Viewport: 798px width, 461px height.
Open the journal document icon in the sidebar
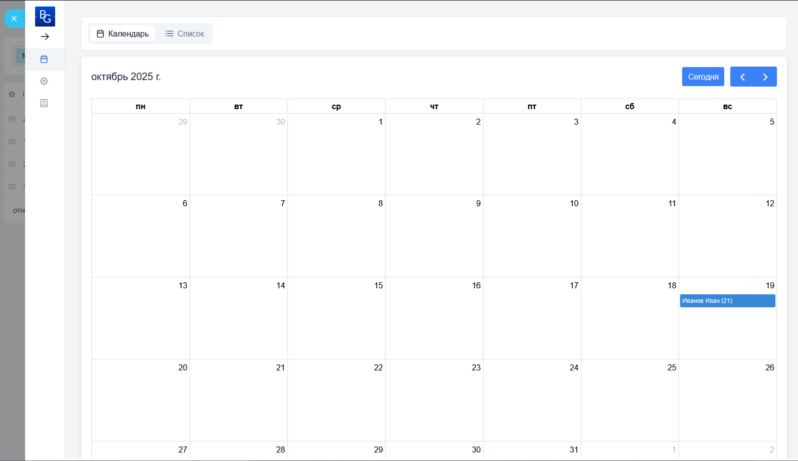click(44, 103)
